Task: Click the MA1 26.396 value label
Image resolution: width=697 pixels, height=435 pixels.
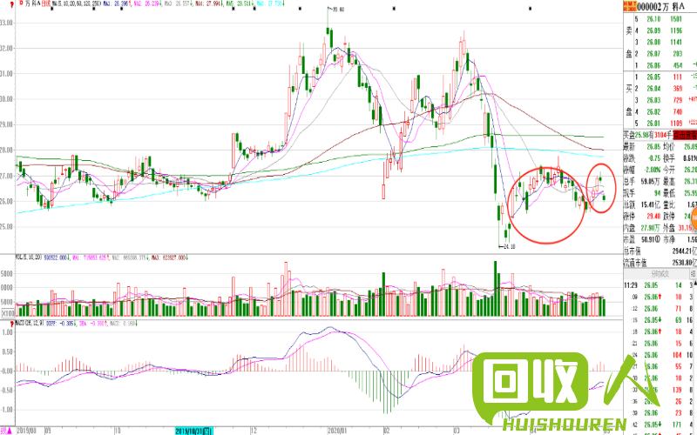Action: pos(116,3)
